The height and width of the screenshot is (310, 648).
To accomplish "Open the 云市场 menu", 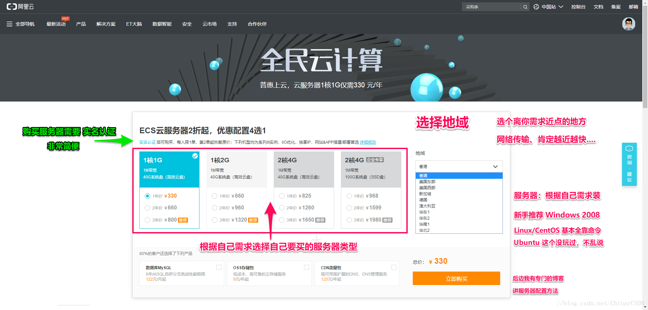I will pyautogui.click(x=210, y=24).
